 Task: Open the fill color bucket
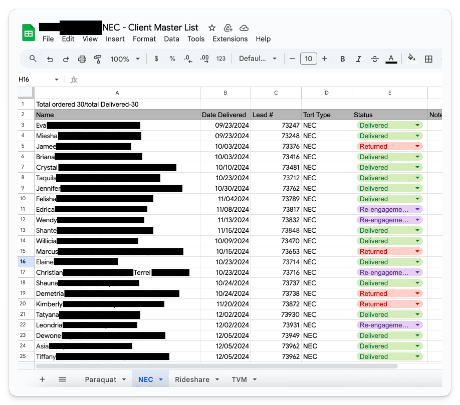point(411,58)
